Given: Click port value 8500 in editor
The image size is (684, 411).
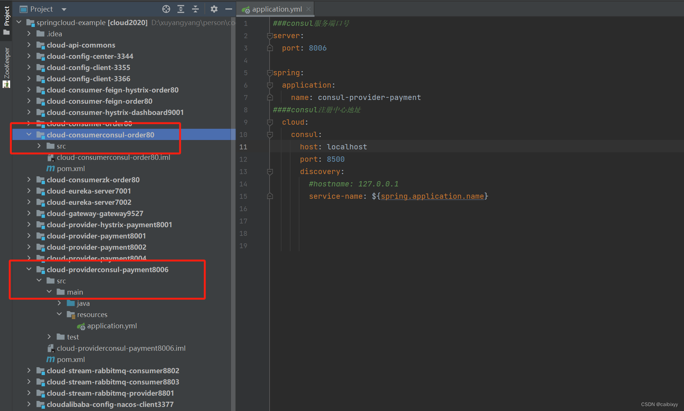Looking at the screenshot, I should [336, 159].
